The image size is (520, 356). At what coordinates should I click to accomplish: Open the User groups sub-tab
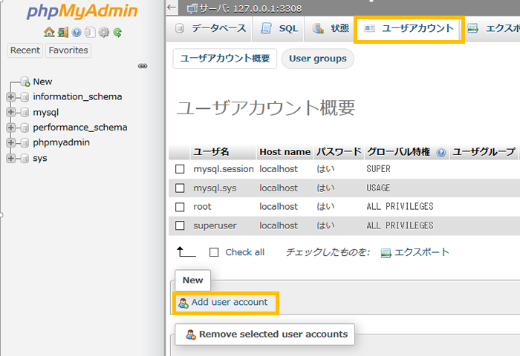pos(317,59)
